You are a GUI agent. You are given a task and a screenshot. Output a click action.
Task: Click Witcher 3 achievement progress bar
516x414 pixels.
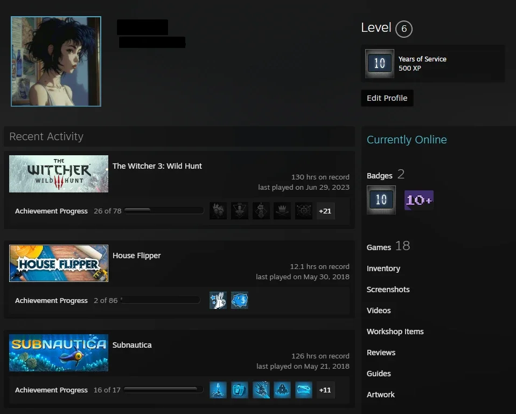pyautogui.click(x=164, y=210)
